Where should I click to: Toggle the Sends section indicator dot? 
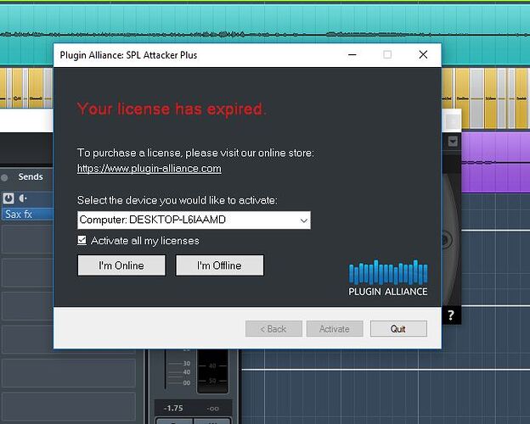[4, 177]
